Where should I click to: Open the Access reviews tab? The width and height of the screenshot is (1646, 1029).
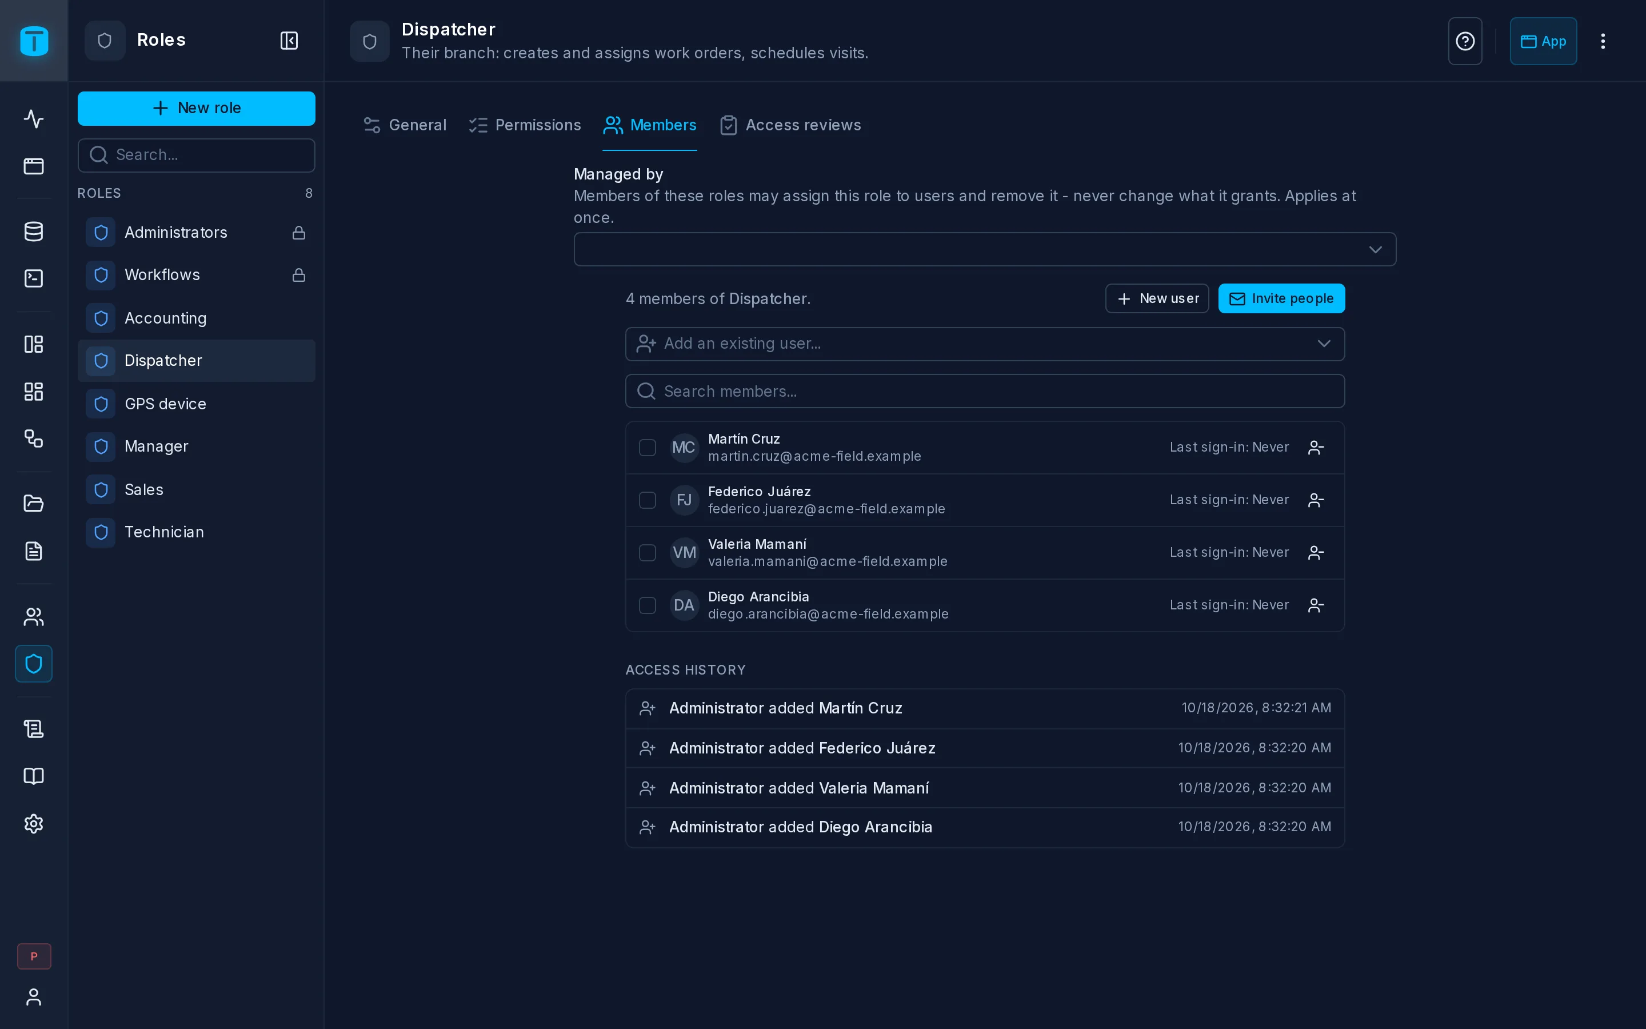pos(790,125)
